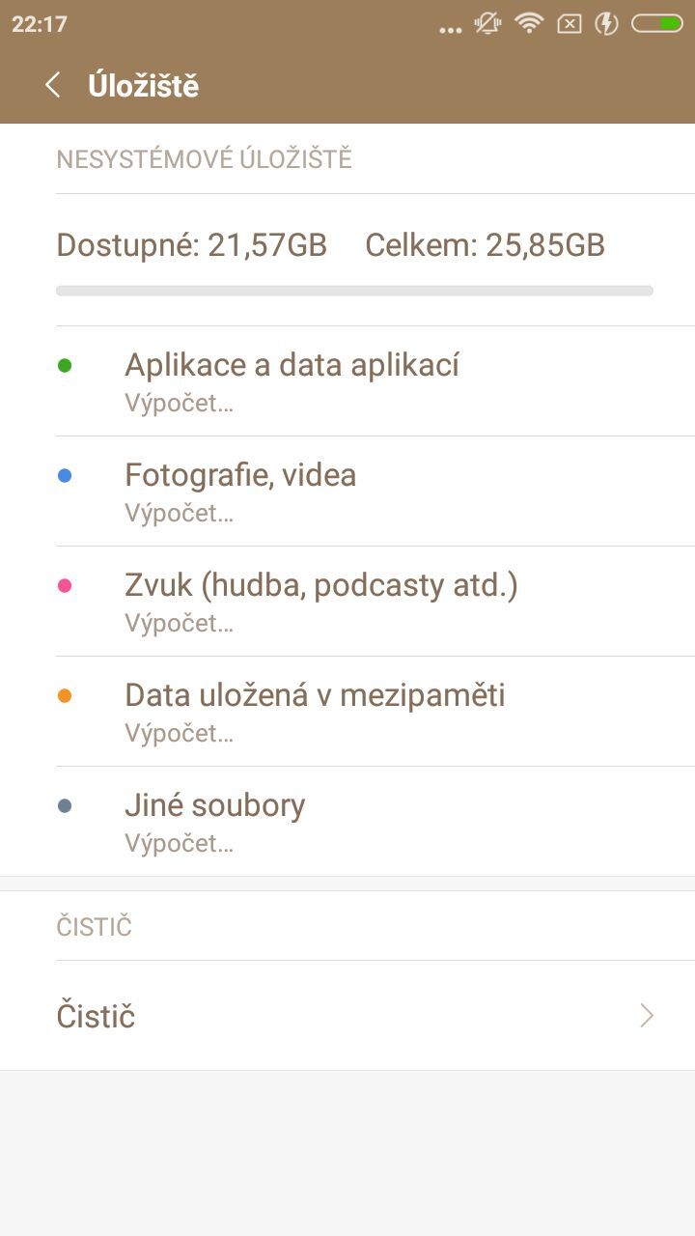The image size is (695, 1236).
Task: Tap the green dot next to Aplikace
Action: click(65, 366)
